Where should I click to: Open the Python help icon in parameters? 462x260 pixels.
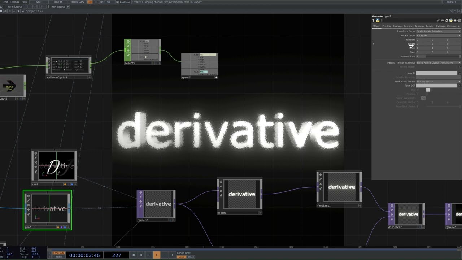click(378, 21)
